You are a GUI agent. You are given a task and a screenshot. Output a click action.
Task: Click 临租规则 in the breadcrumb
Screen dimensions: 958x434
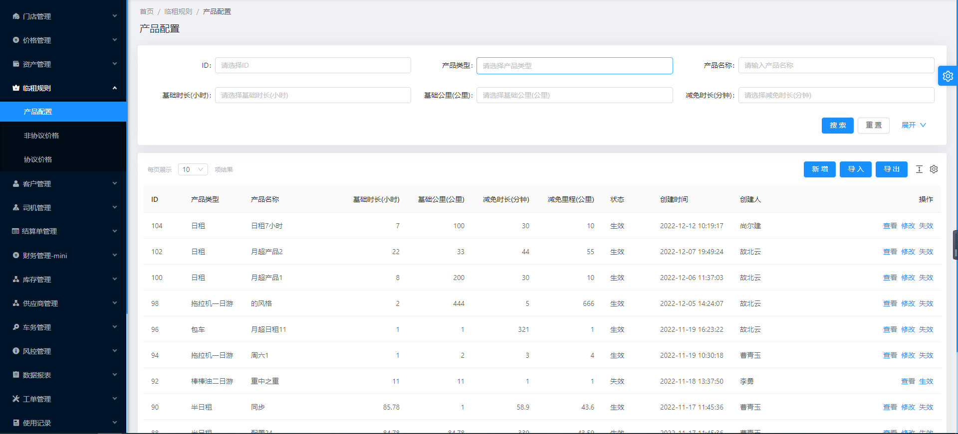click(x=178, y=11)
